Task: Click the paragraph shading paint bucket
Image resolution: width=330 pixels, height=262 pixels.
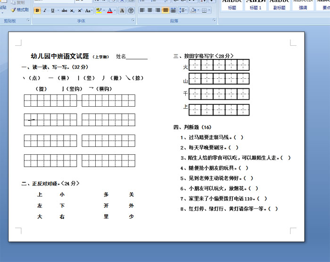Action: (x=193, y=10)
